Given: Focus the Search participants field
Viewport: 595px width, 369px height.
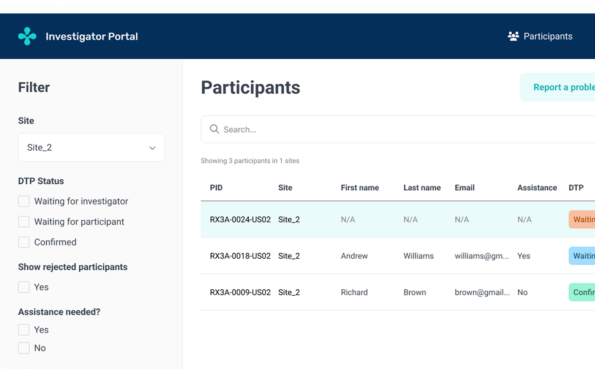Looking at the screenshot, I should pos(398,129).
